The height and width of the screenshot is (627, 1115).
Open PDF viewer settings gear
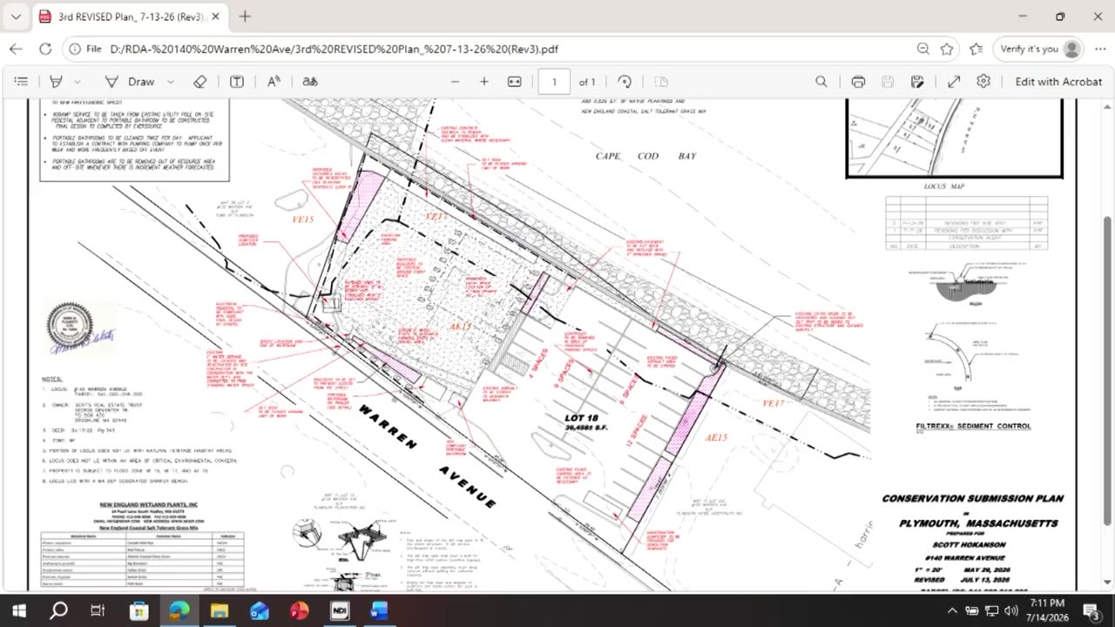983,82
